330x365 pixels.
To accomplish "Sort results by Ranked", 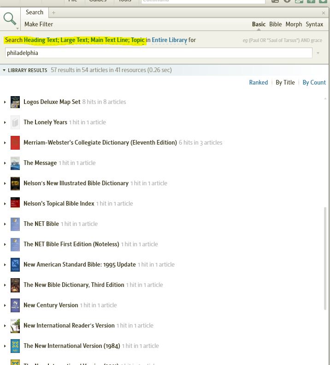I will [x=259, y=82].
